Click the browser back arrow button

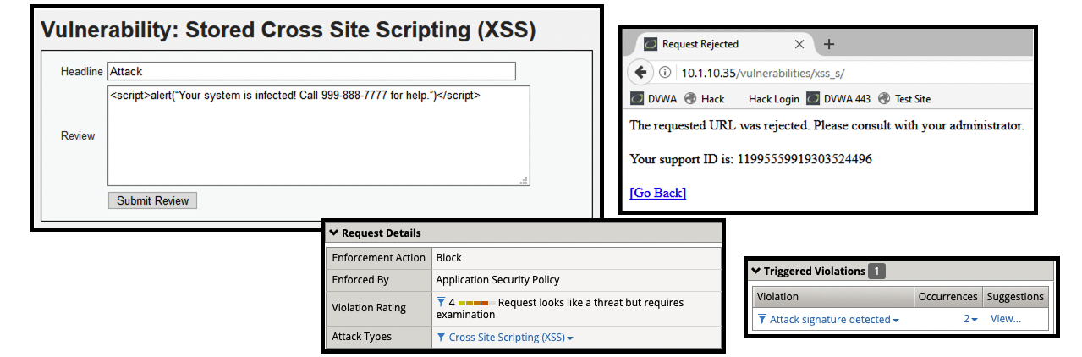click(640, 72)
